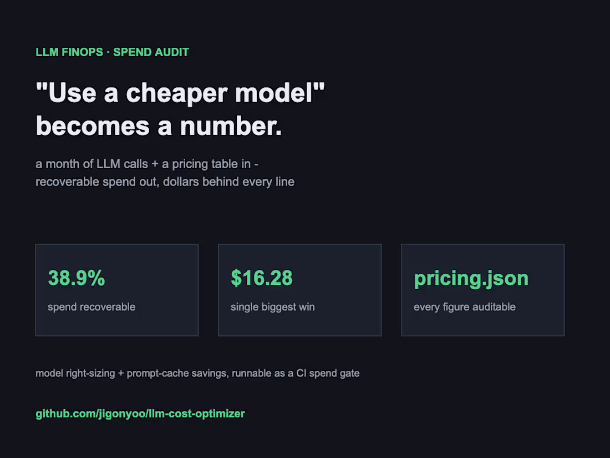This screenshot has width=610, height=458.
Task: Select the "CI spend gate" footer phrase
Action: pos(328,374)
